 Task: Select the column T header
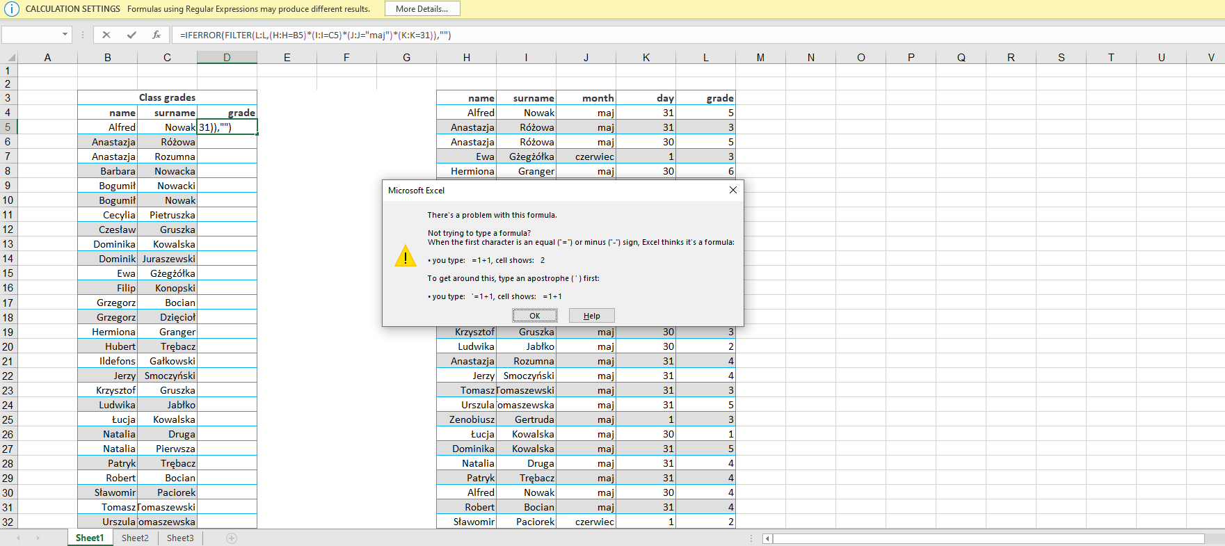(1111, 58)
